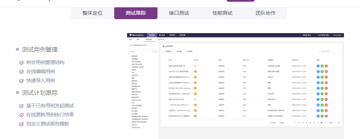Click the case search field at table top right
The height and width of the screenshot is (139, 360).
coord(329,51)
